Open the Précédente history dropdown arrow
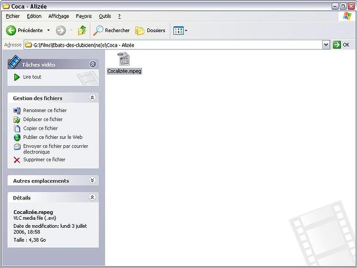Viewport: 357px width, 268px height. pos(48,31)
